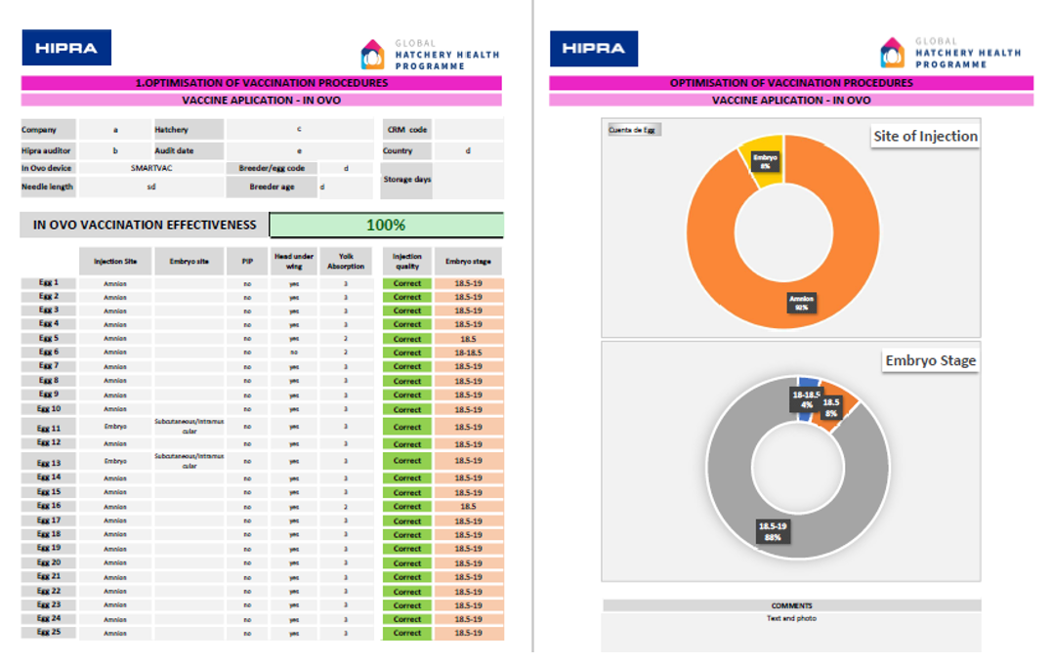Viewport: 1053px width, 664px height.
Task: Click the HIPRA logo on the left page
Action: 66,48
